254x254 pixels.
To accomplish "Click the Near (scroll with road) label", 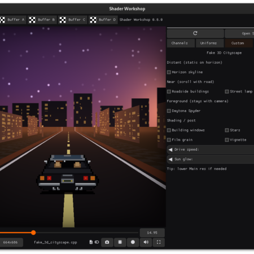I will pos(190,82).
